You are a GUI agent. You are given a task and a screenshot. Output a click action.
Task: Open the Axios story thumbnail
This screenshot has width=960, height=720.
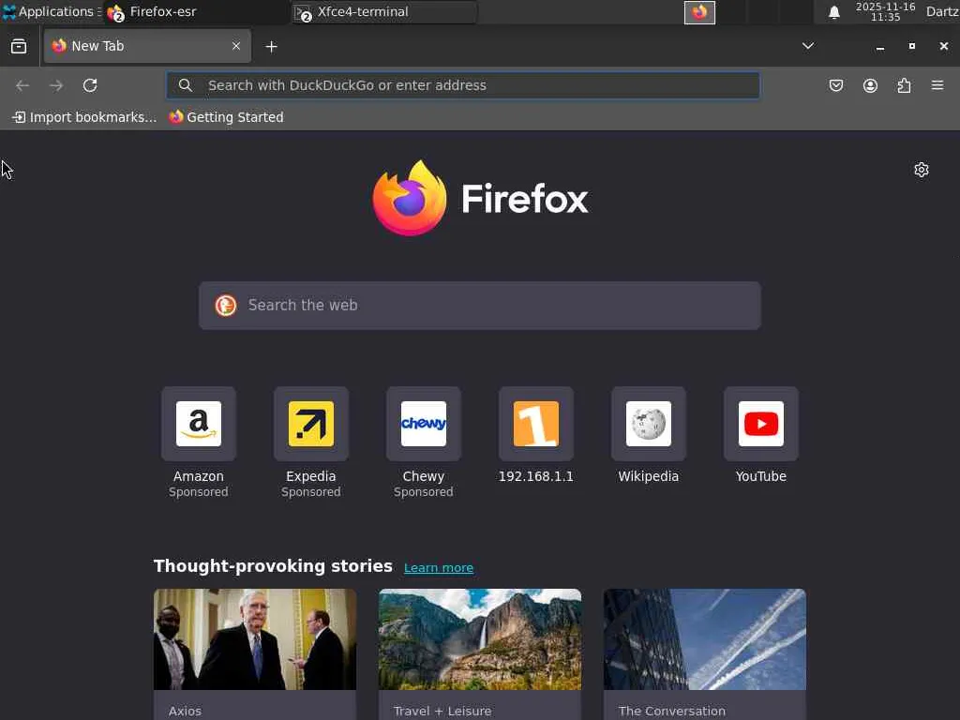click(x=255, y=639)
